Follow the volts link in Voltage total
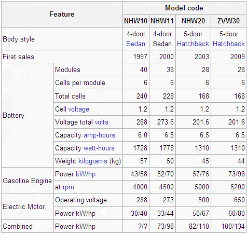This screenshot has height=235, width=247. click(101, 122)
